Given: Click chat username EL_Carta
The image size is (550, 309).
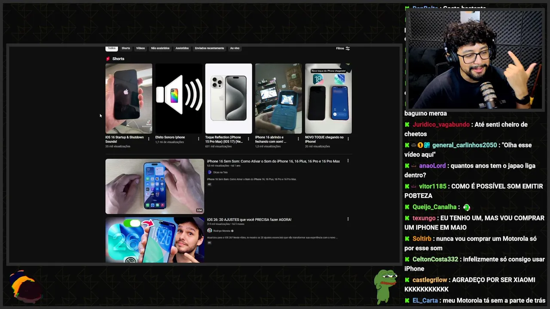Looking at the screenshot, I should (x=425, y=300).
